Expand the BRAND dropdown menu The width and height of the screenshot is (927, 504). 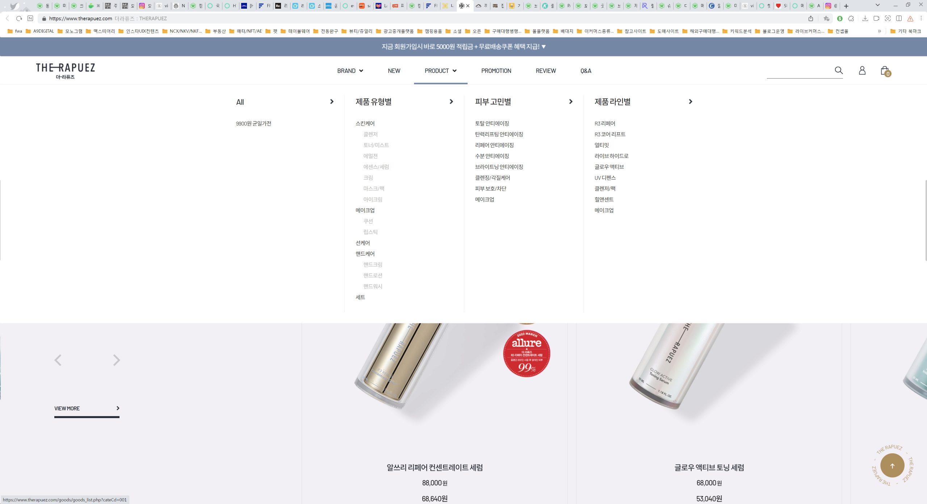coord(350,71)
